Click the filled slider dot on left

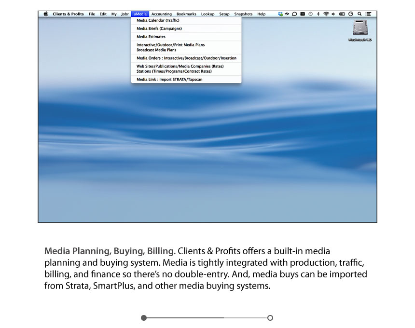144,318
